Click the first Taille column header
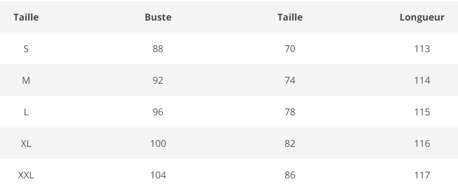 (x=26, y=17)
